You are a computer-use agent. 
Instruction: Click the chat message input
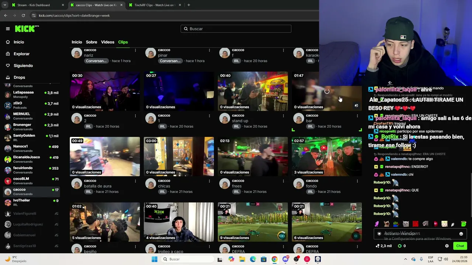tap(420, 234)
